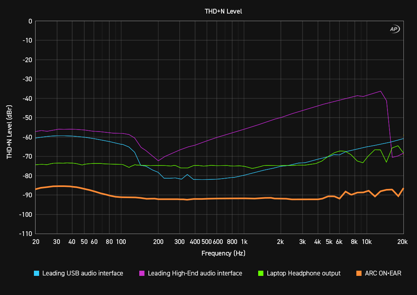417x295 pixels.
Task: Click the 20k frequency tick label
Action: click(402, 242)
